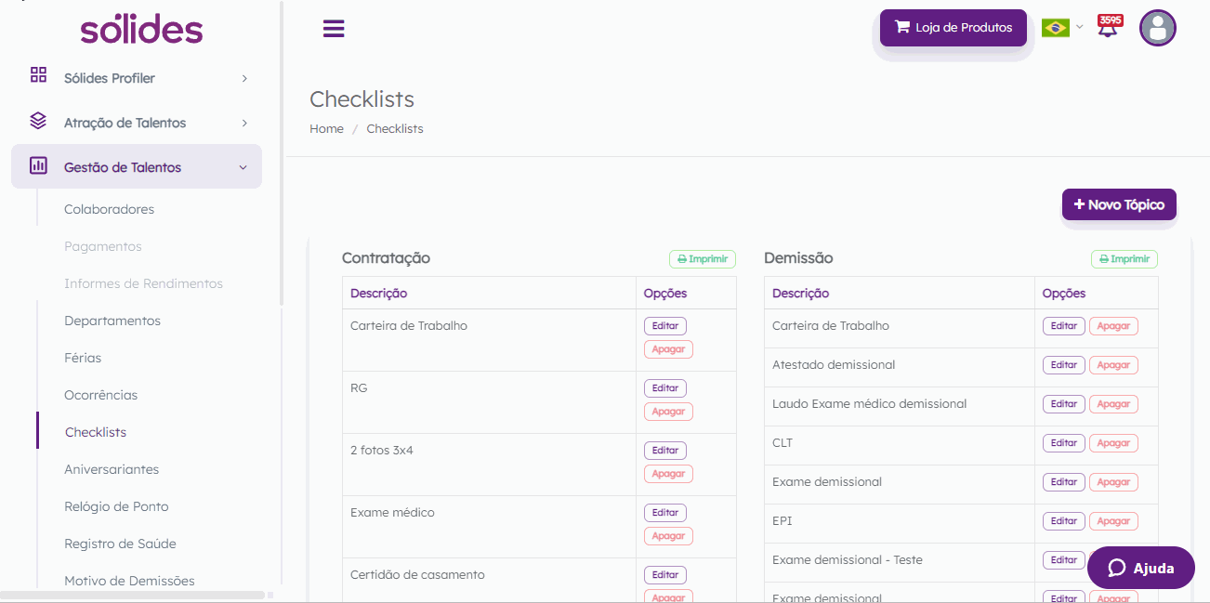Open Férias in the sidebar

click(x=83, y=358)
